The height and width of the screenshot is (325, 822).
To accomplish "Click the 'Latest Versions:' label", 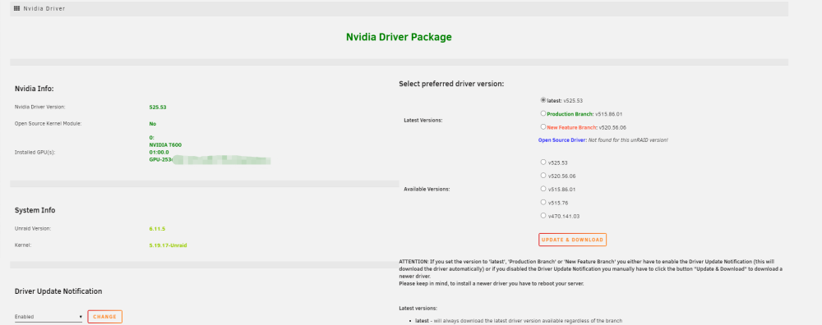I will click(423, 121).
